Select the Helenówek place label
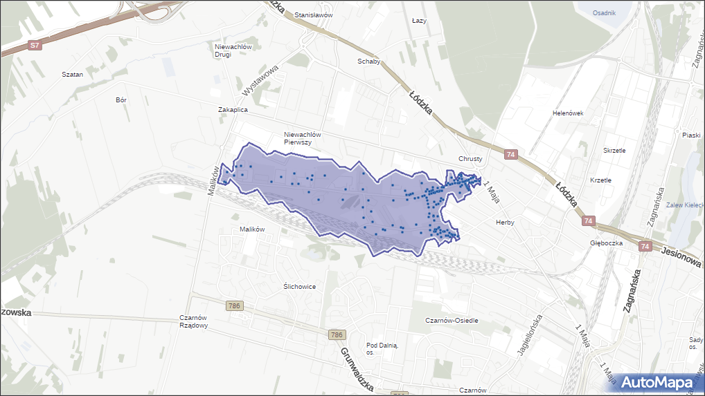The image size is (705, 396). [568, 113]
